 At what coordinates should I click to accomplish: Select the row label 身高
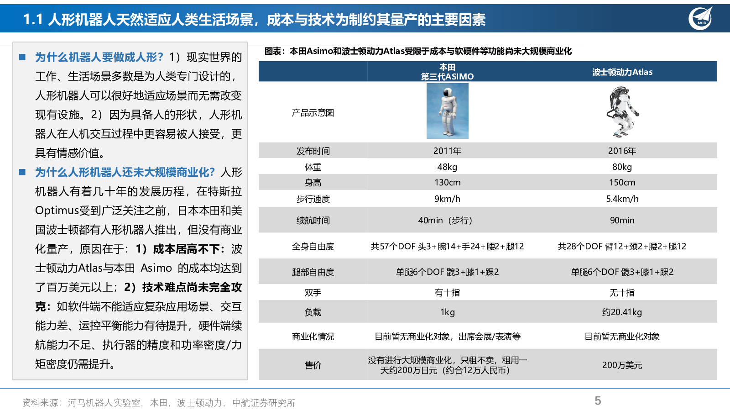(313, 182)
